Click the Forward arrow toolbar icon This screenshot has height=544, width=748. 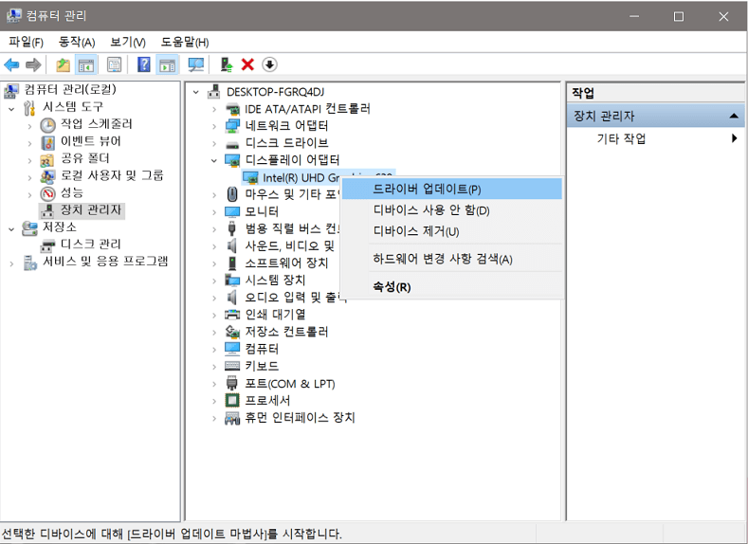tap(33, 64)
